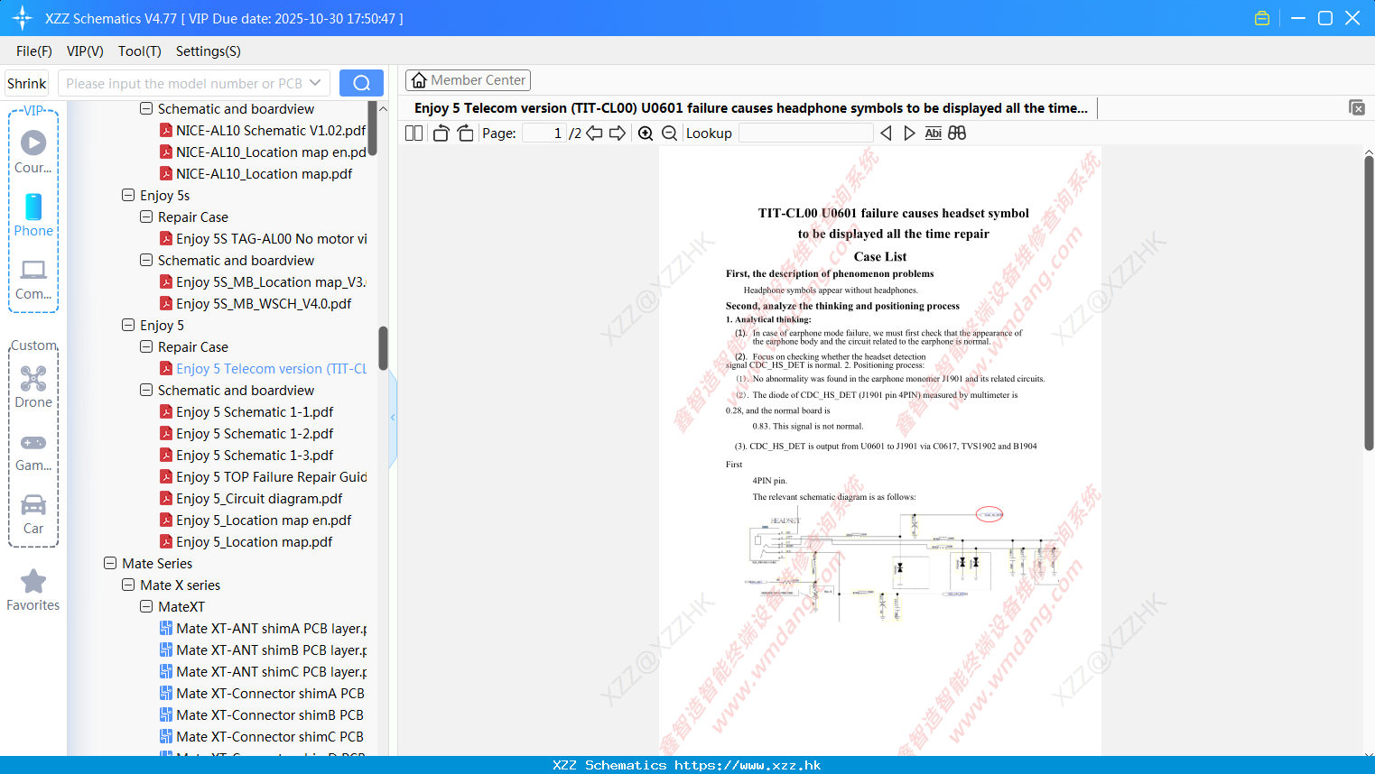Zoom in on the document
Screen dimensions: 1375x774
(646, 133)
